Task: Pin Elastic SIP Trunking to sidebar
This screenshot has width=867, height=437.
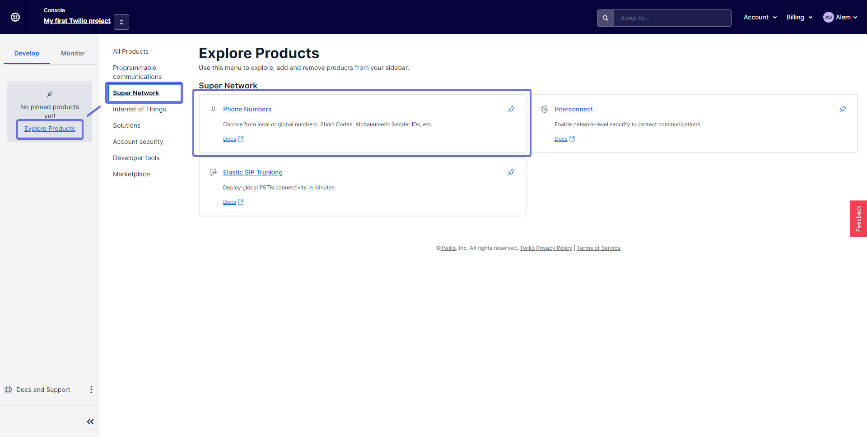Action: [x=511, y=172]
